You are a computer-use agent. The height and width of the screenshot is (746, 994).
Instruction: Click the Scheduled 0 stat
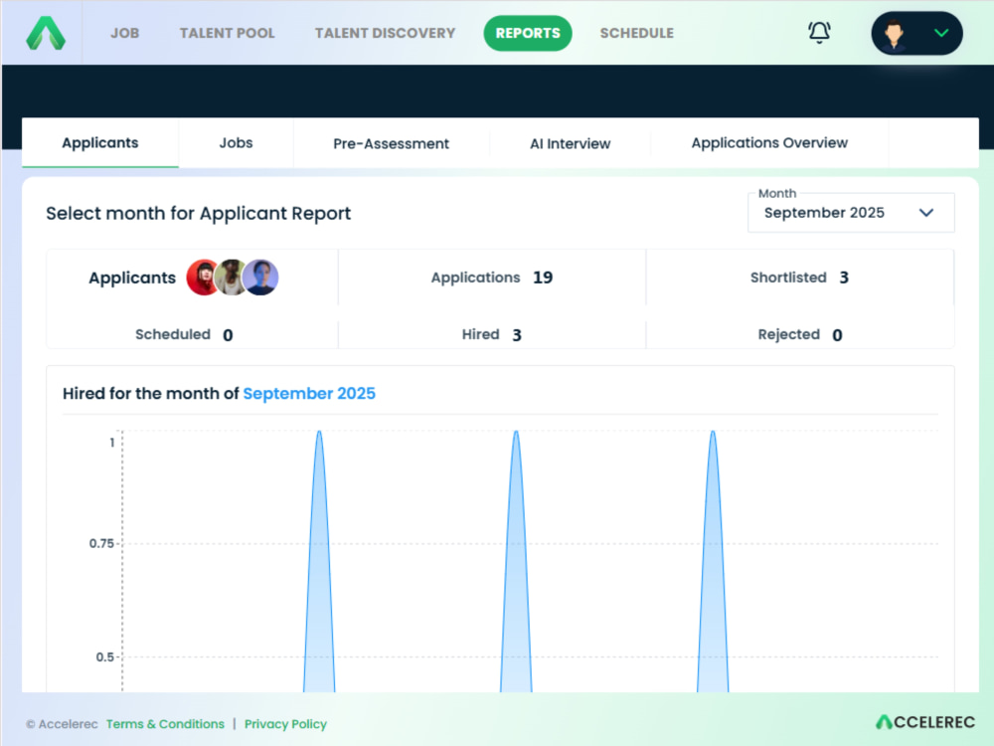click(x=184, y=334)
